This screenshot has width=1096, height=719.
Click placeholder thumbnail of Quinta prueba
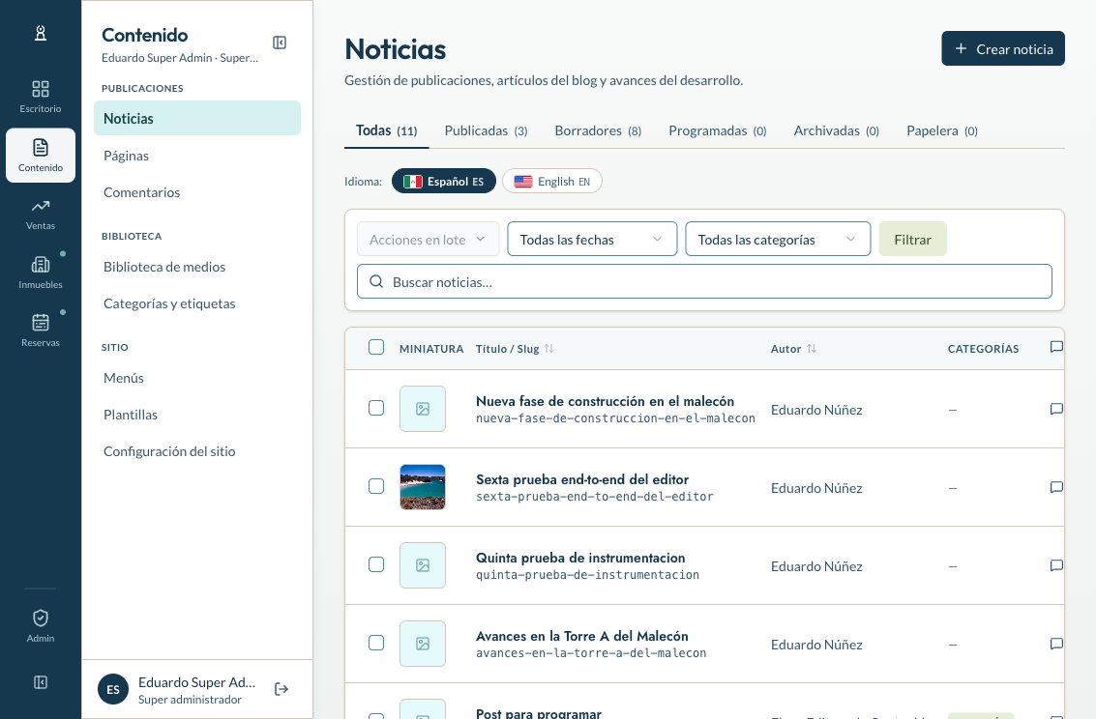tap(422, 564)
